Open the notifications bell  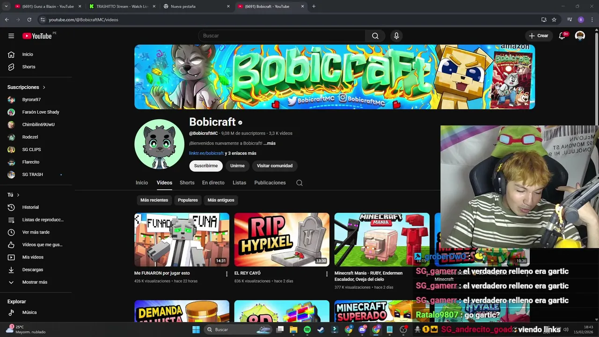[562, 36]
